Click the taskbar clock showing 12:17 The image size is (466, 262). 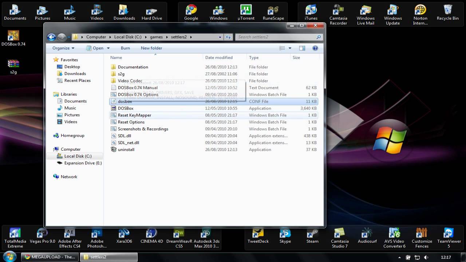click(x=446, y=257)
